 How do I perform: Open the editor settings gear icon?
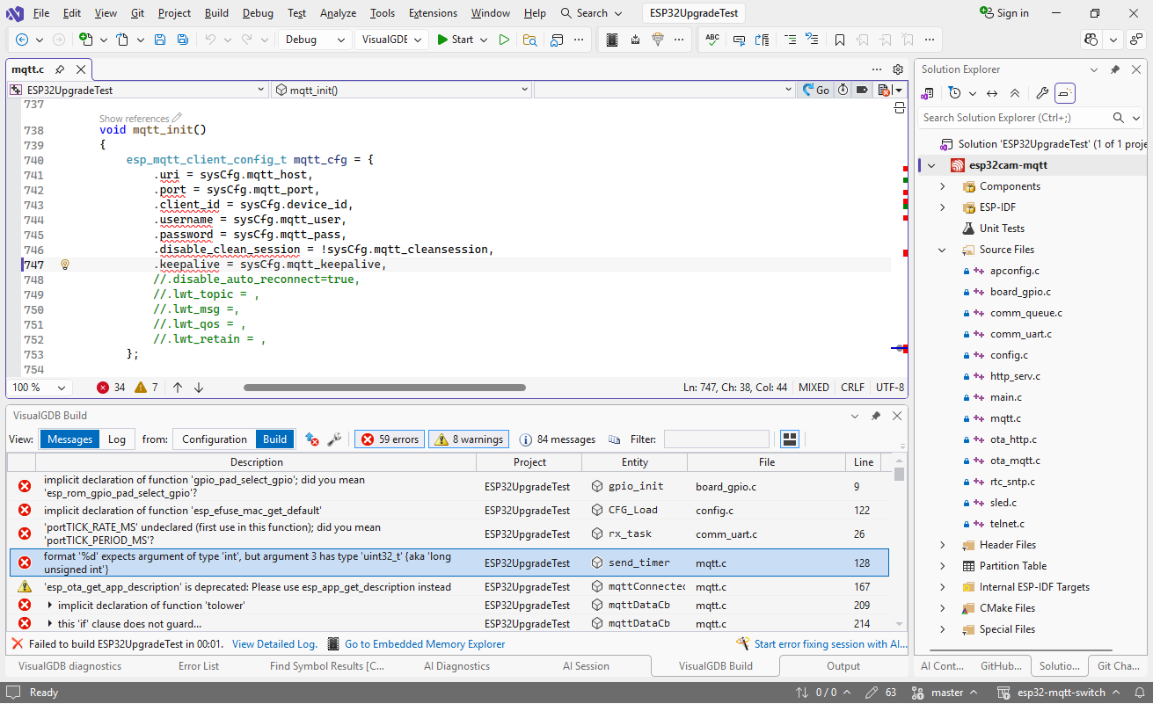pos(898,69)
